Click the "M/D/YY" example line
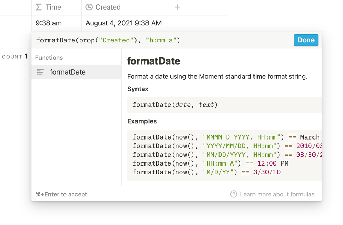Viewport: 343px width, 225px height. (x=206, y=172)
